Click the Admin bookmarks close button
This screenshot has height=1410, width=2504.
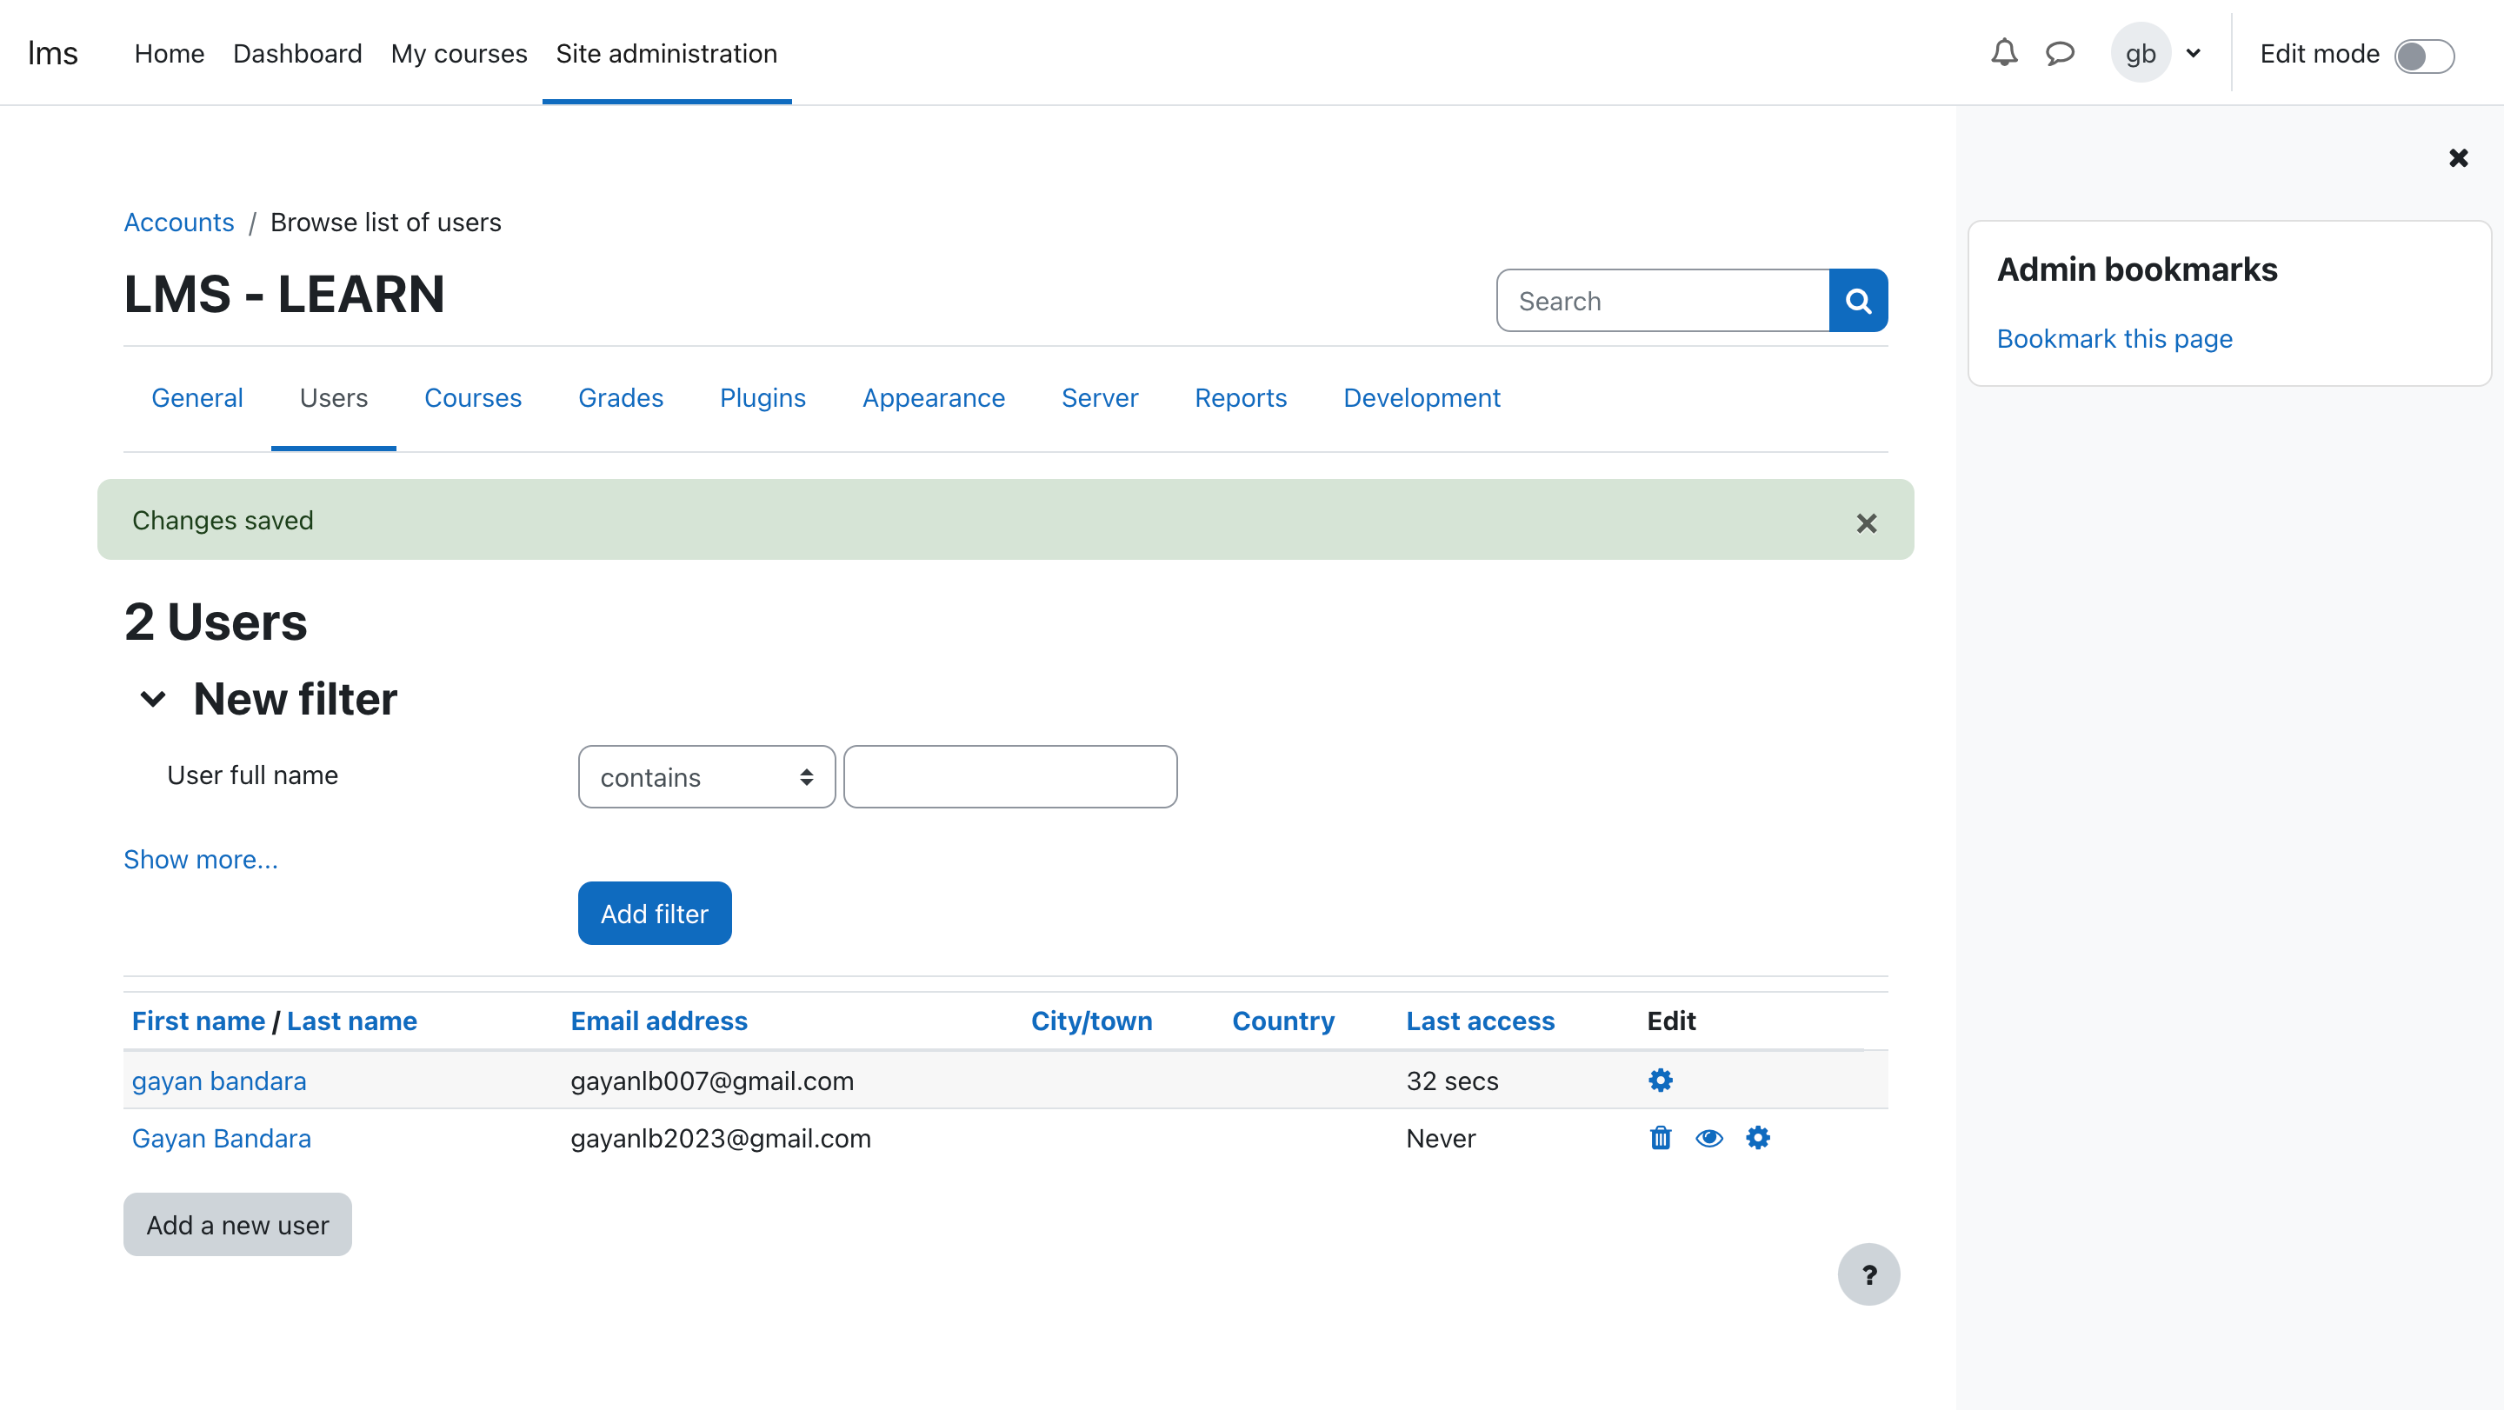(x=2460, y=158)
